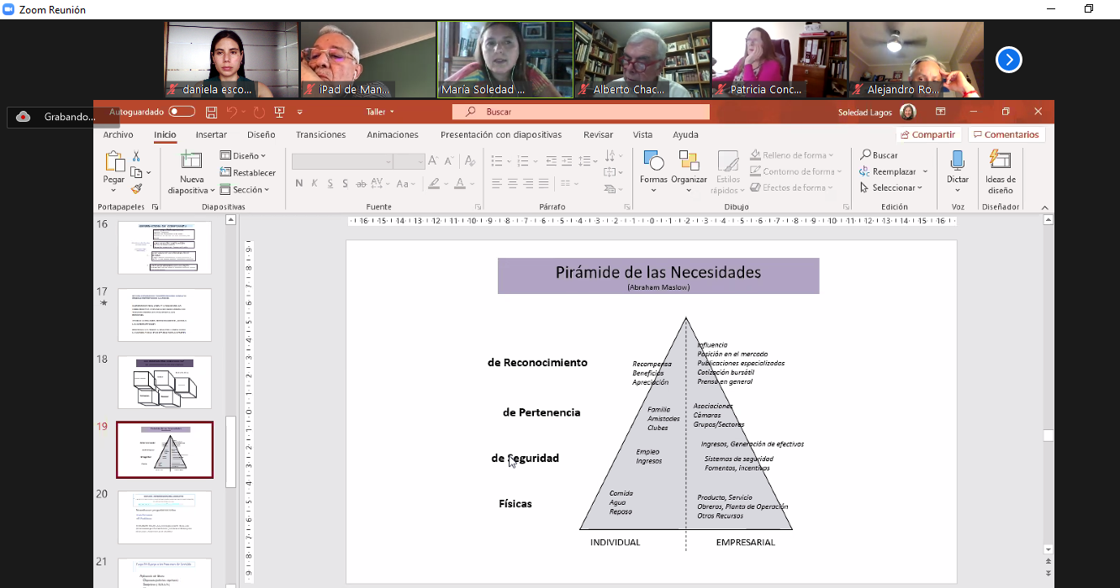Click the Cut scissors icon
1120x588 pixels.
(135, 157)
